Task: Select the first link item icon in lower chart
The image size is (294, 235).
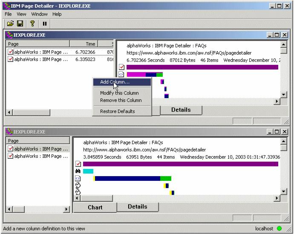Action: coord(78,186)
